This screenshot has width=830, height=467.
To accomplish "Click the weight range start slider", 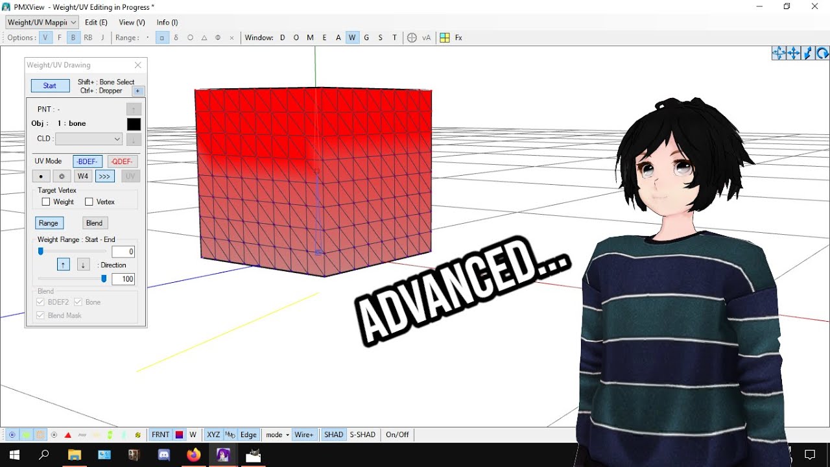I will click(40, 251).
